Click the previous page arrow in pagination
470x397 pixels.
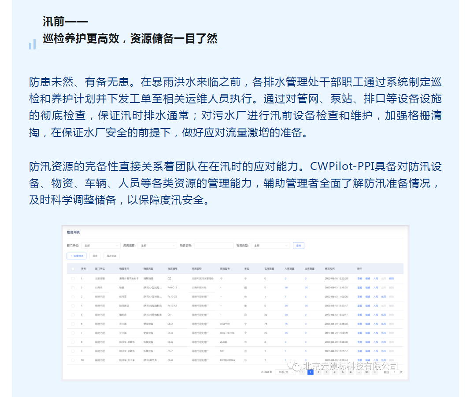click(302, 372)
